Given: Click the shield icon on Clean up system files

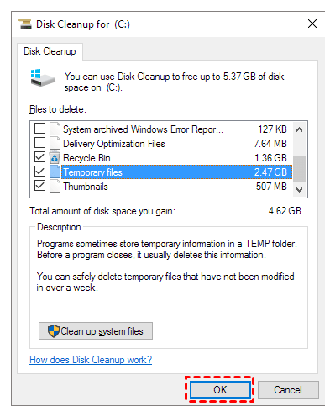Looking at the screenshot, I should tap(53, 331).
